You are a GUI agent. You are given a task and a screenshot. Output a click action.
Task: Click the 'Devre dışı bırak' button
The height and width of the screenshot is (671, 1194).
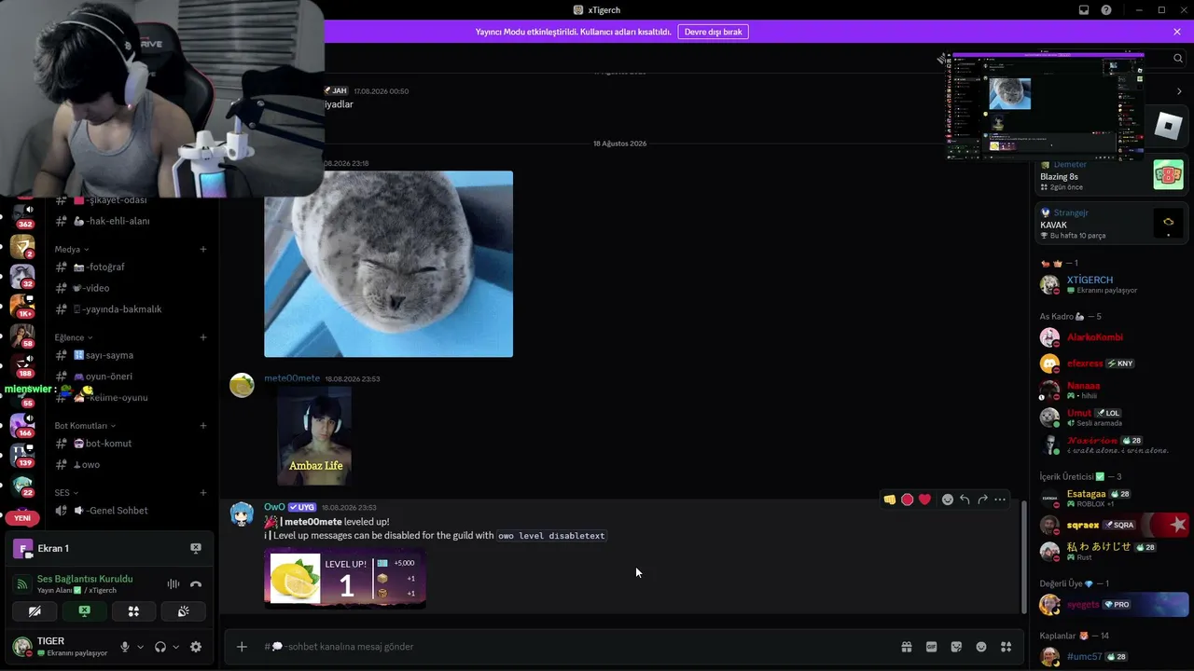click(713, 32)
